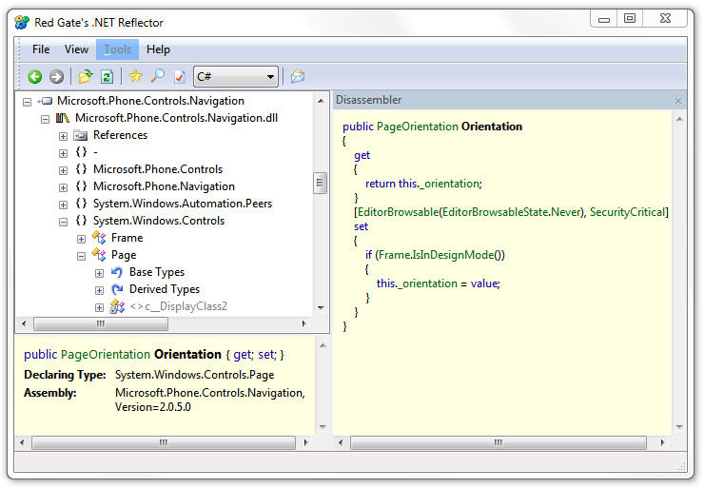Collapse the Microsoft.Phone.Controls.Navigation root node
The image size is (704, 488).
[x=27, y=102]
